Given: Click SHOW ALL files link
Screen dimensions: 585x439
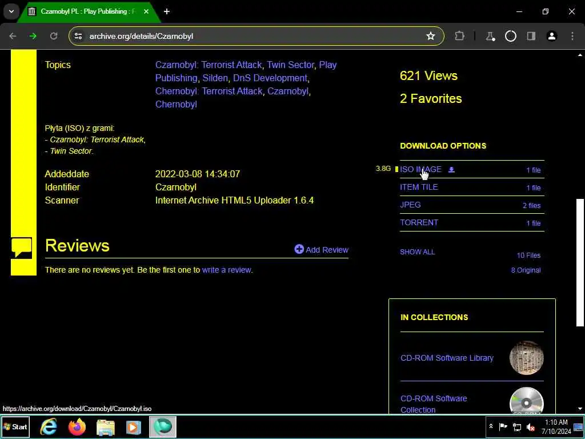Looking at the screenshot, I should pyautogui.click(x=417, y=252).
